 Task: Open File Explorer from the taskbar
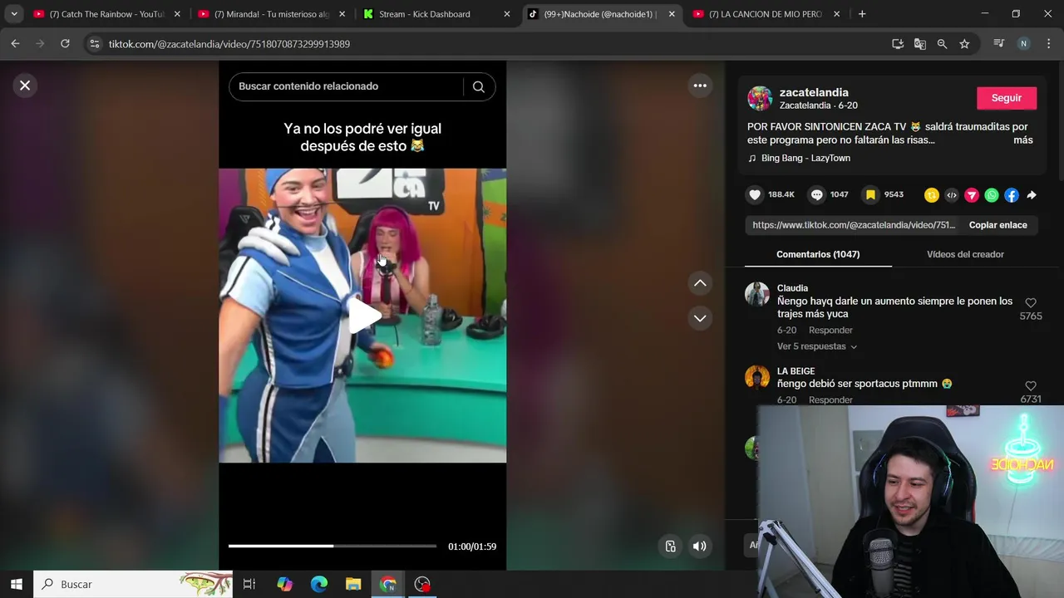pos(353,584)
